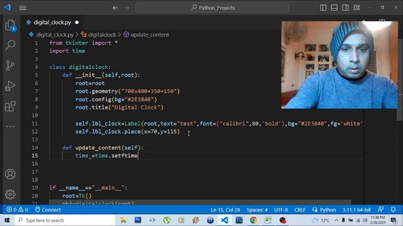The height and width of the screenshot is (226, 403).
Task: Click line number 15 in the gutter
Action: [35, 156]
